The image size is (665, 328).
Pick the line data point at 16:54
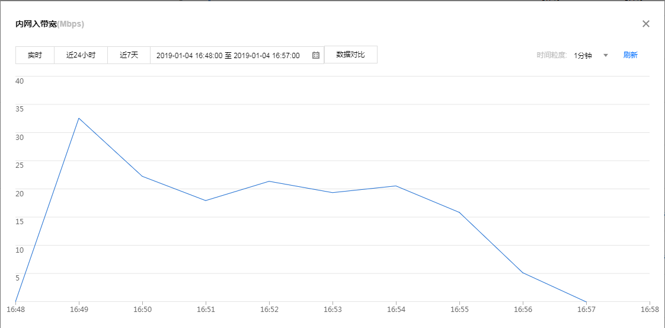click(x=396, y=186)
